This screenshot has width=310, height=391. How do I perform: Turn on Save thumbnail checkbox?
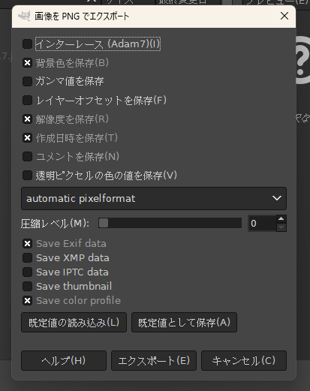pyautogui.click(x=27, y=287)
